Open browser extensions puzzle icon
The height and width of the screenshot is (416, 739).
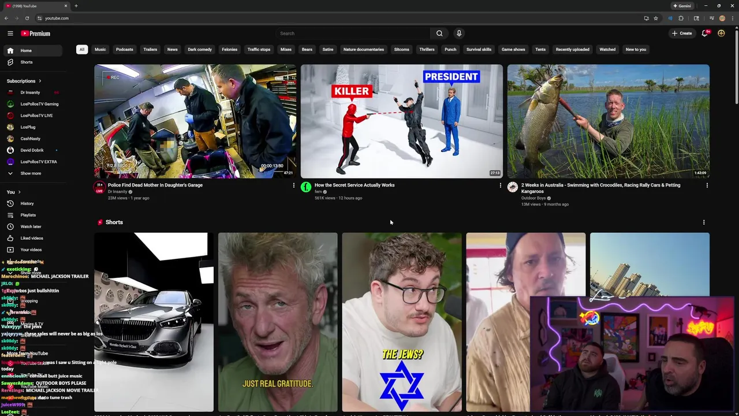pyautogui.click(x=681, y=18)
